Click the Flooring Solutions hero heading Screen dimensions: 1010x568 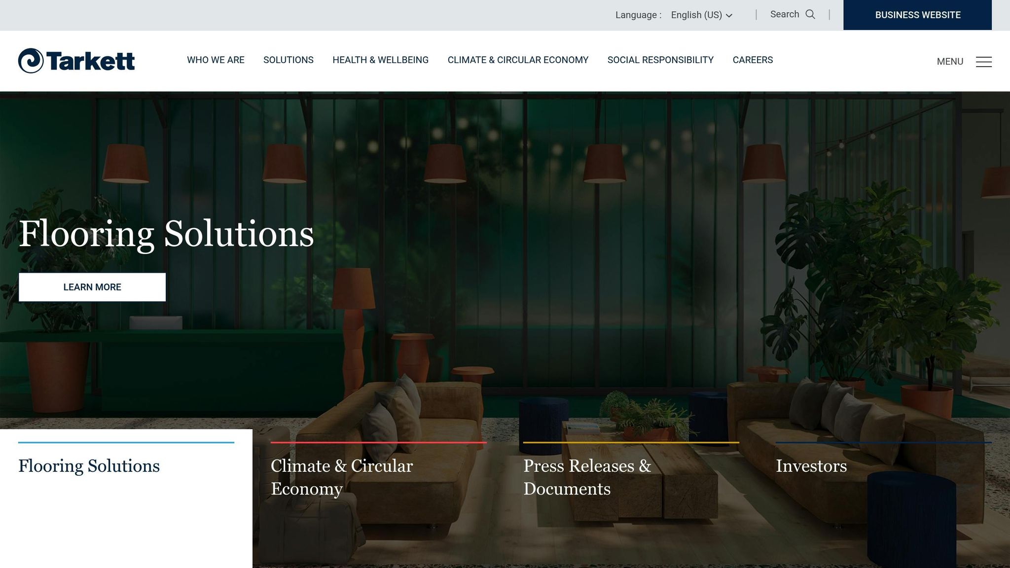166,234
